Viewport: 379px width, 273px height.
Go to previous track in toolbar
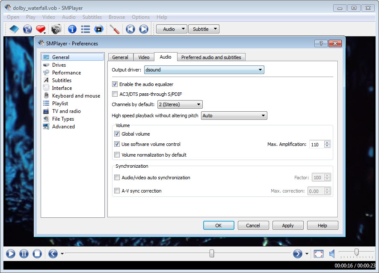[130, 29]
